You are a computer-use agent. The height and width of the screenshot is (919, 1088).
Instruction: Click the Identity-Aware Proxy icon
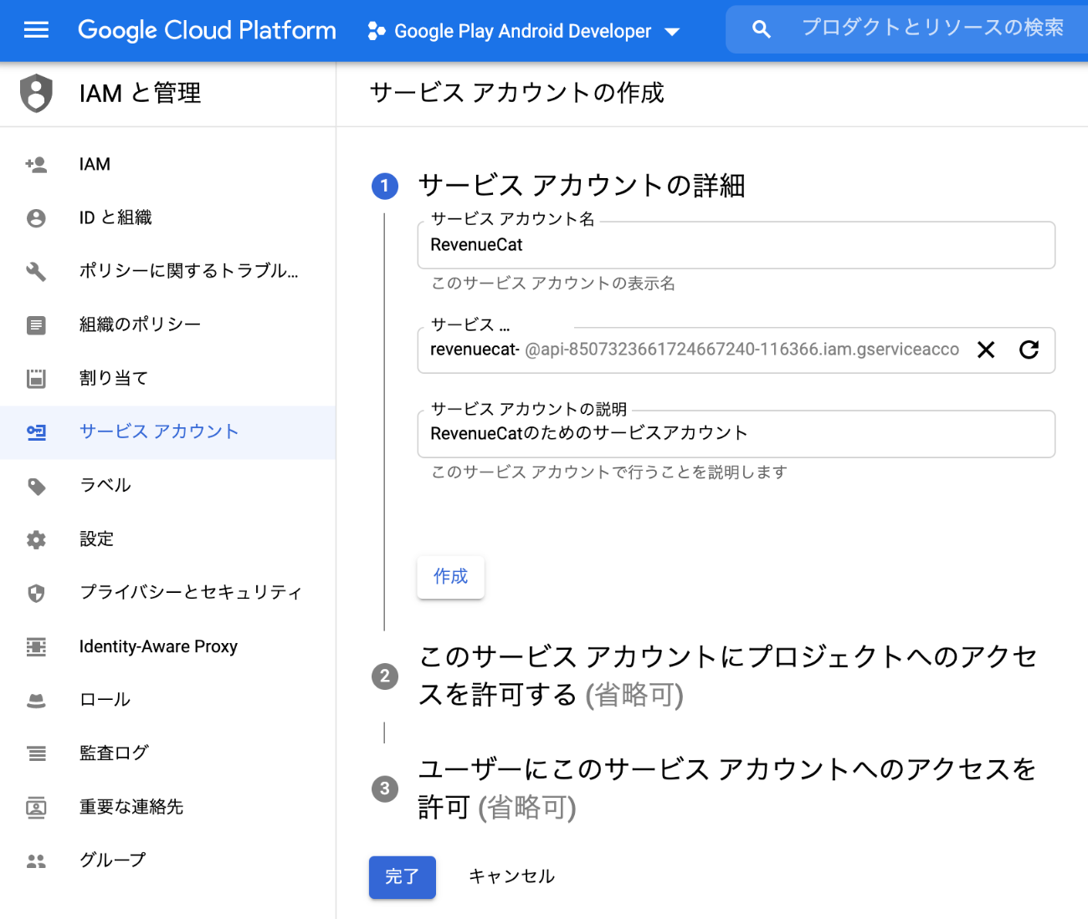point(36,646)
